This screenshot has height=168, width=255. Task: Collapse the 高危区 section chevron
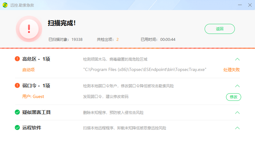237,59
